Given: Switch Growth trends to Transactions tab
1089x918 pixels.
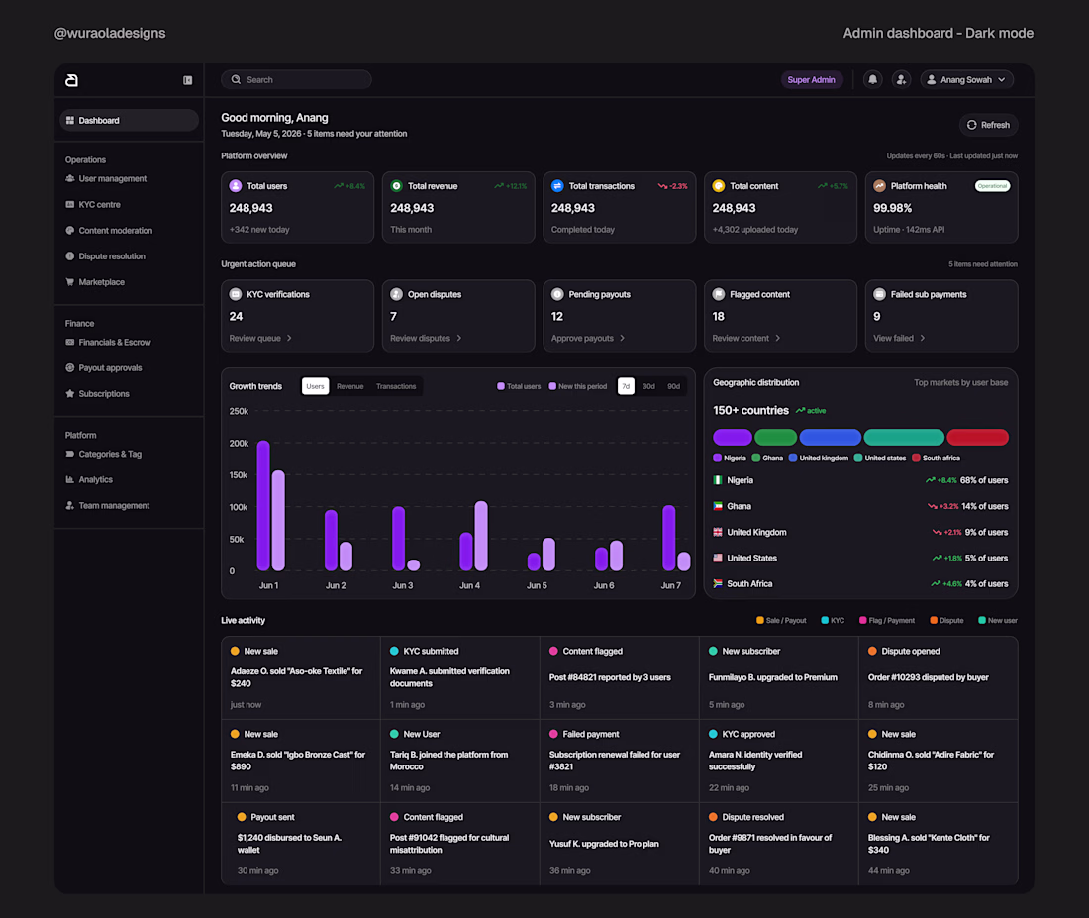Looking at the screenshot, I should [x=396, y=386].
